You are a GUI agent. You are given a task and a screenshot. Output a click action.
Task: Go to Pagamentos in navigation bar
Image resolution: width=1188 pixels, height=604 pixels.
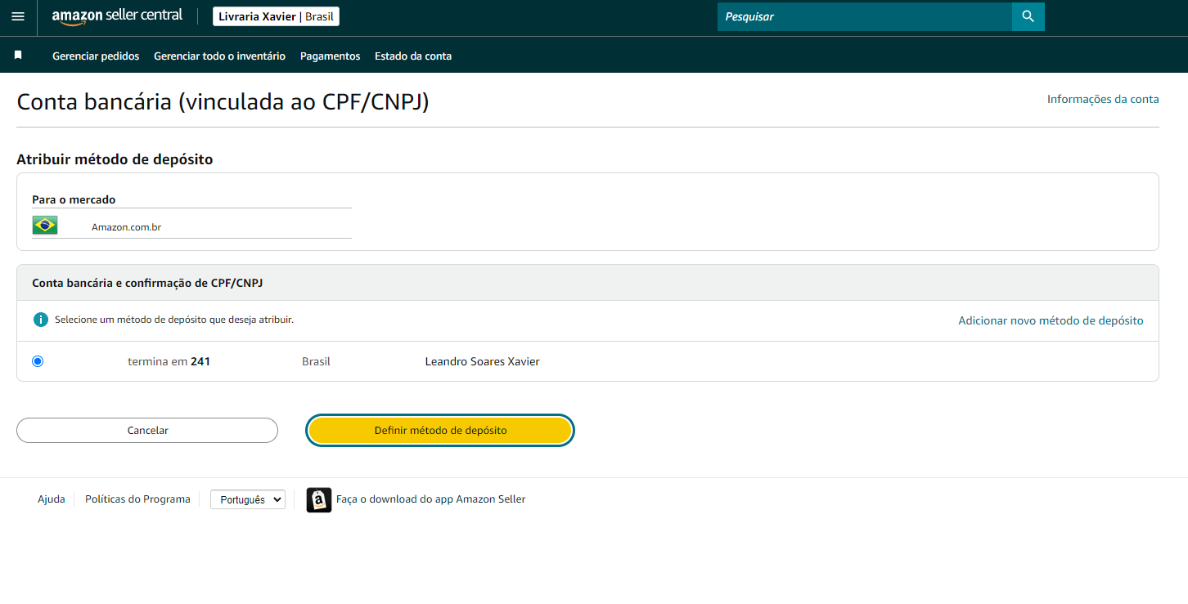click(x=331, y=56)
